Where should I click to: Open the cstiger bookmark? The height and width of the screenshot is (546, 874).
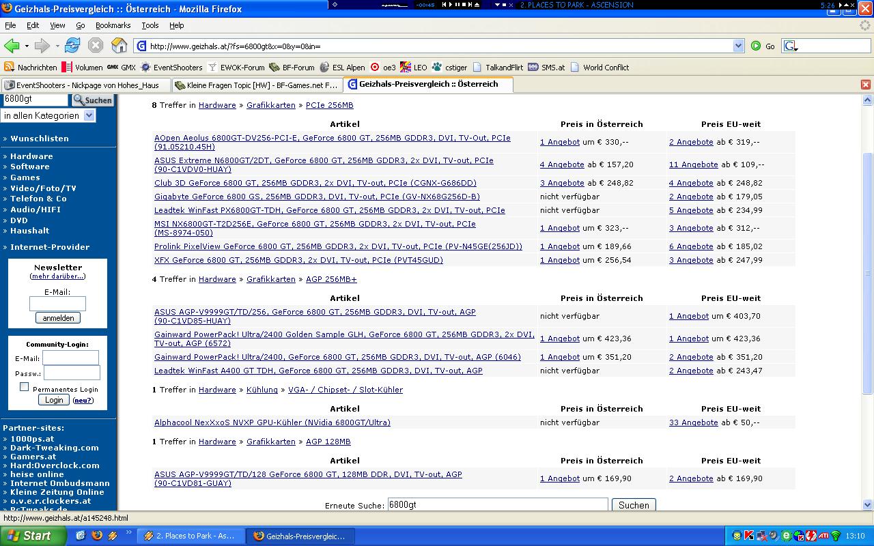click(449, 68)
